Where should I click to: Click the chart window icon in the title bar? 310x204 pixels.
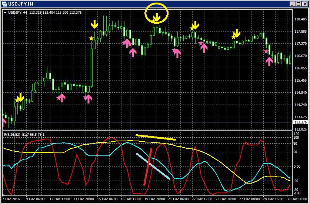4,4
